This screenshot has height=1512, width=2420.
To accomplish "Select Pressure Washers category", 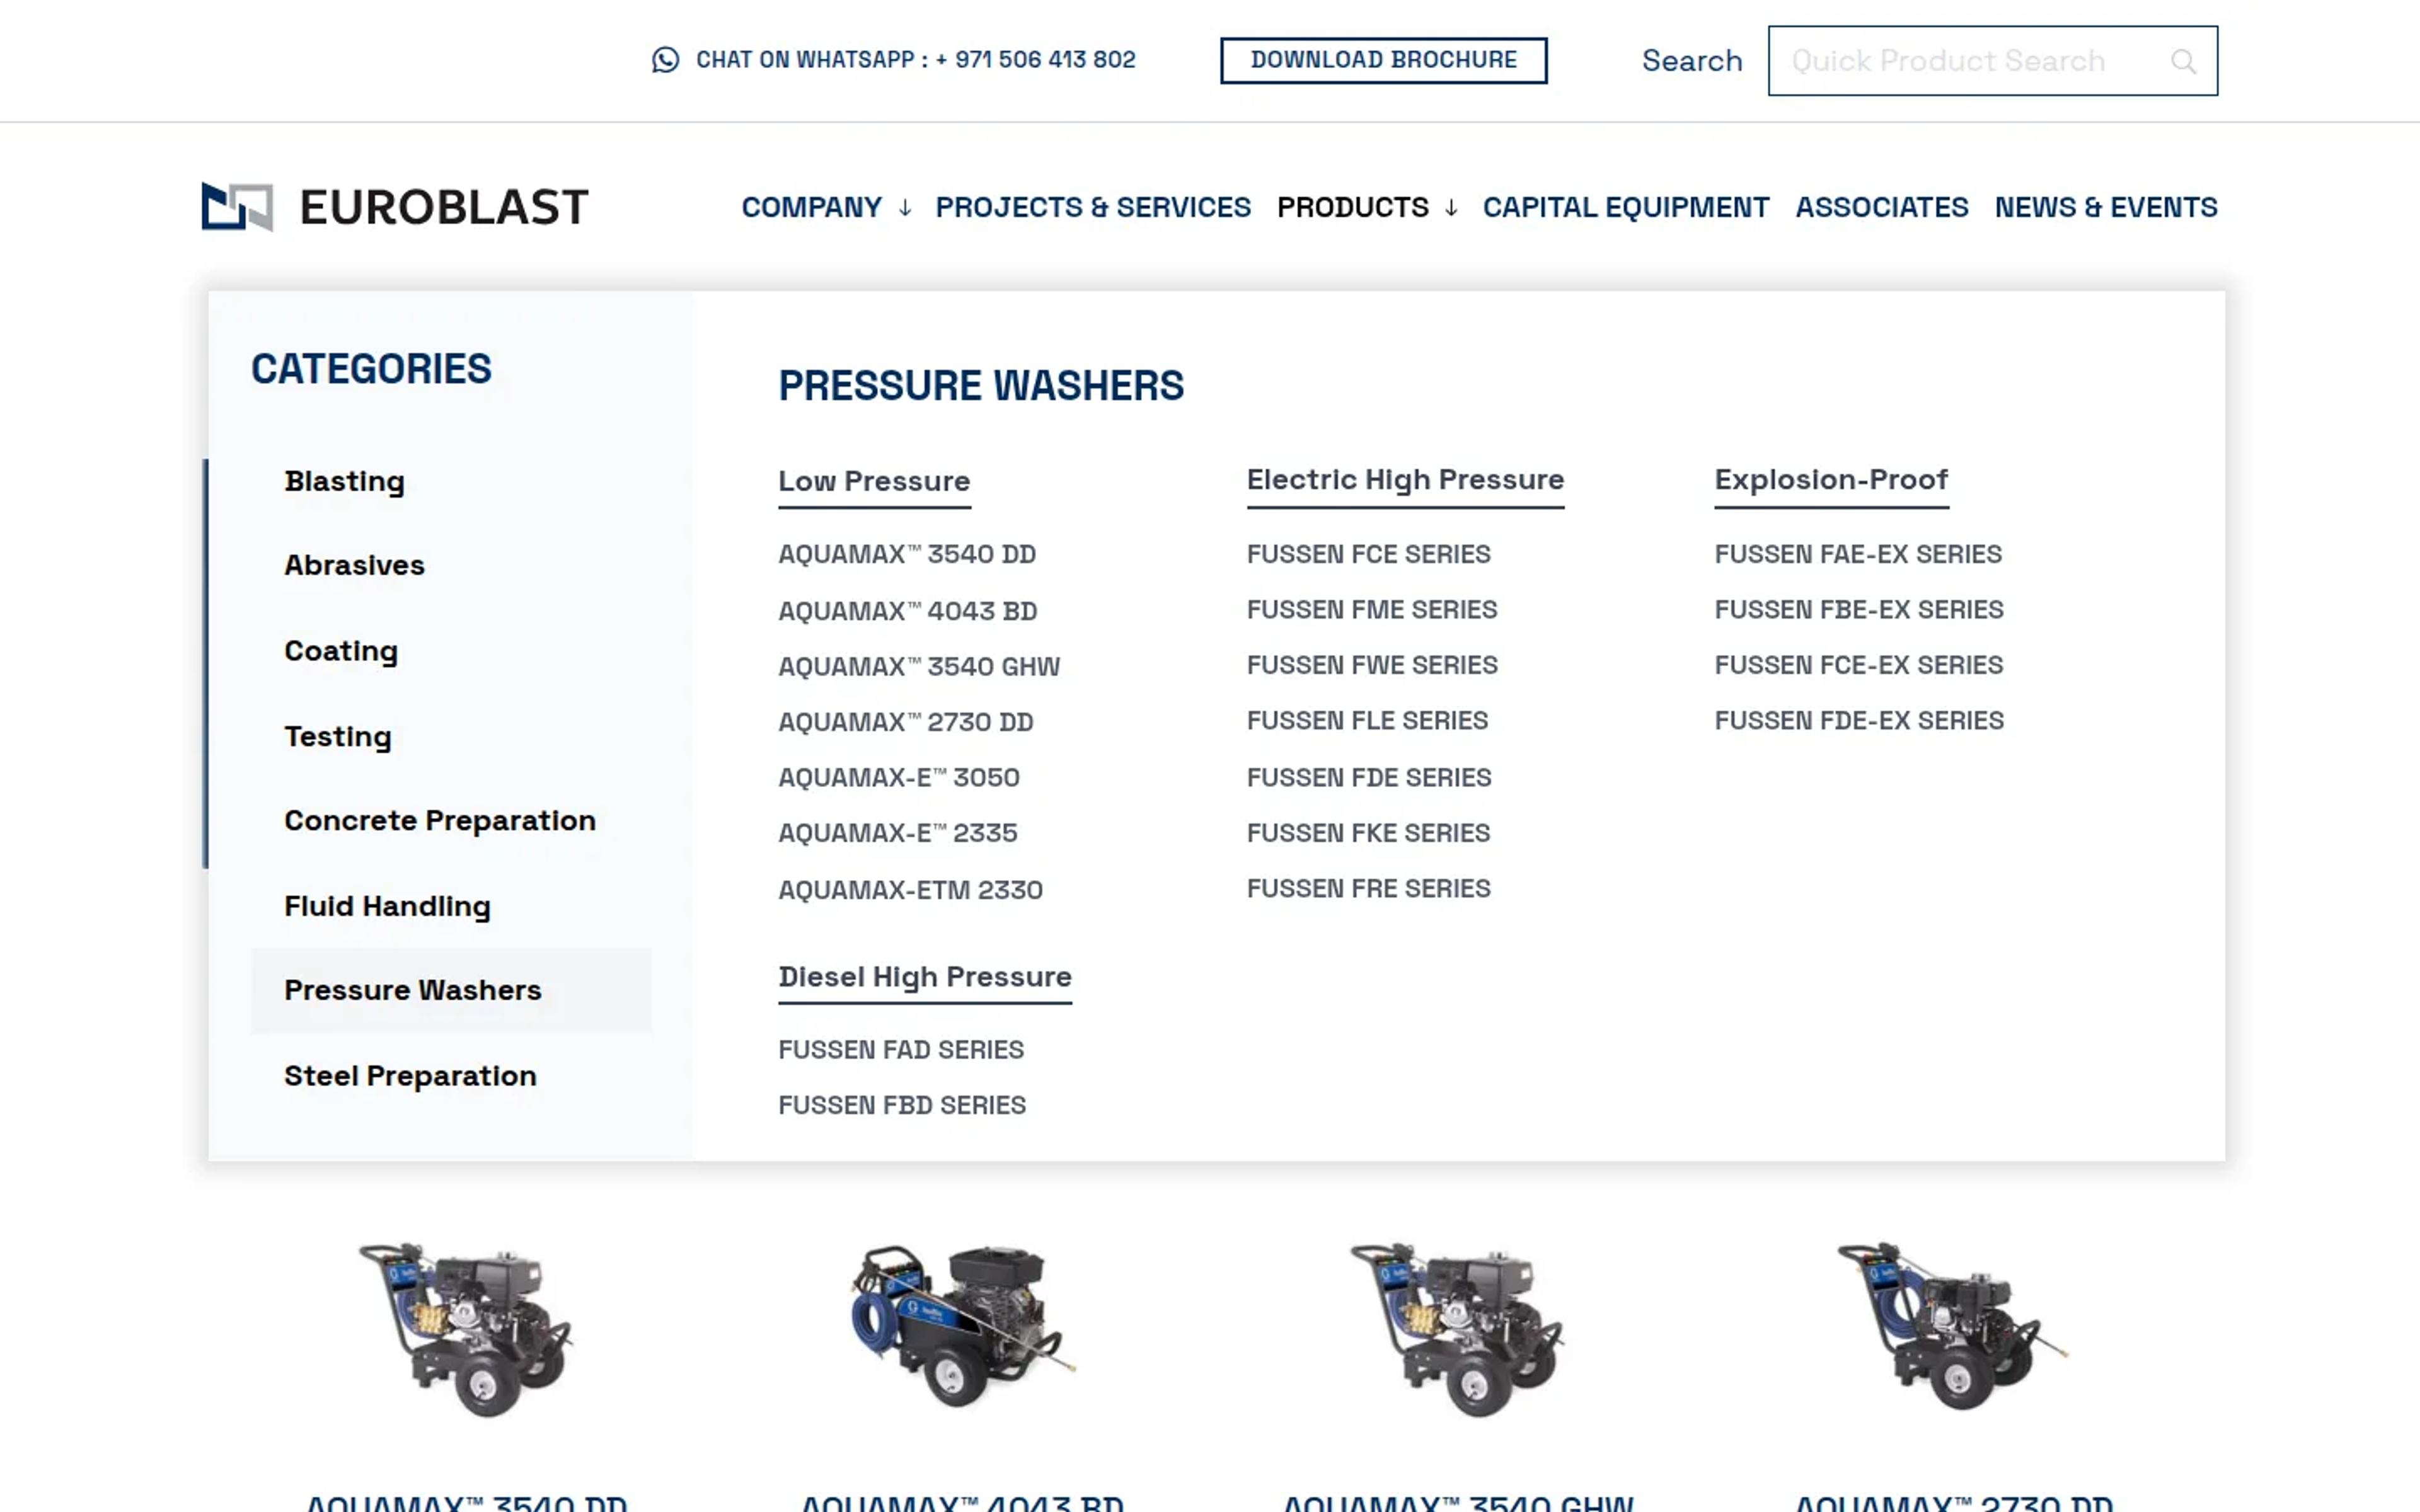I will click(451, 990).
